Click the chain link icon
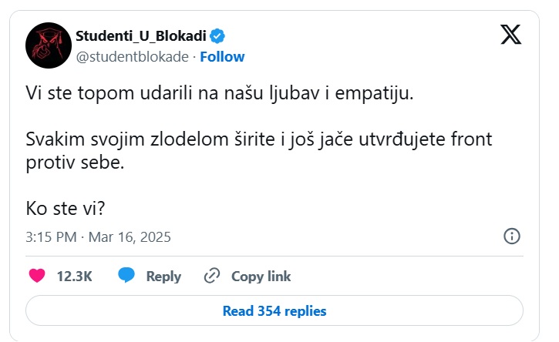The image size is (559, 342). [212, 276]
